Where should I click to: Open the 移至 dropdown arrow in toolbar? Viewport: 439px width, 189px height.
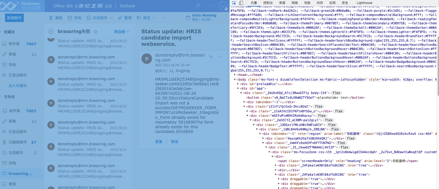(154, 18)
